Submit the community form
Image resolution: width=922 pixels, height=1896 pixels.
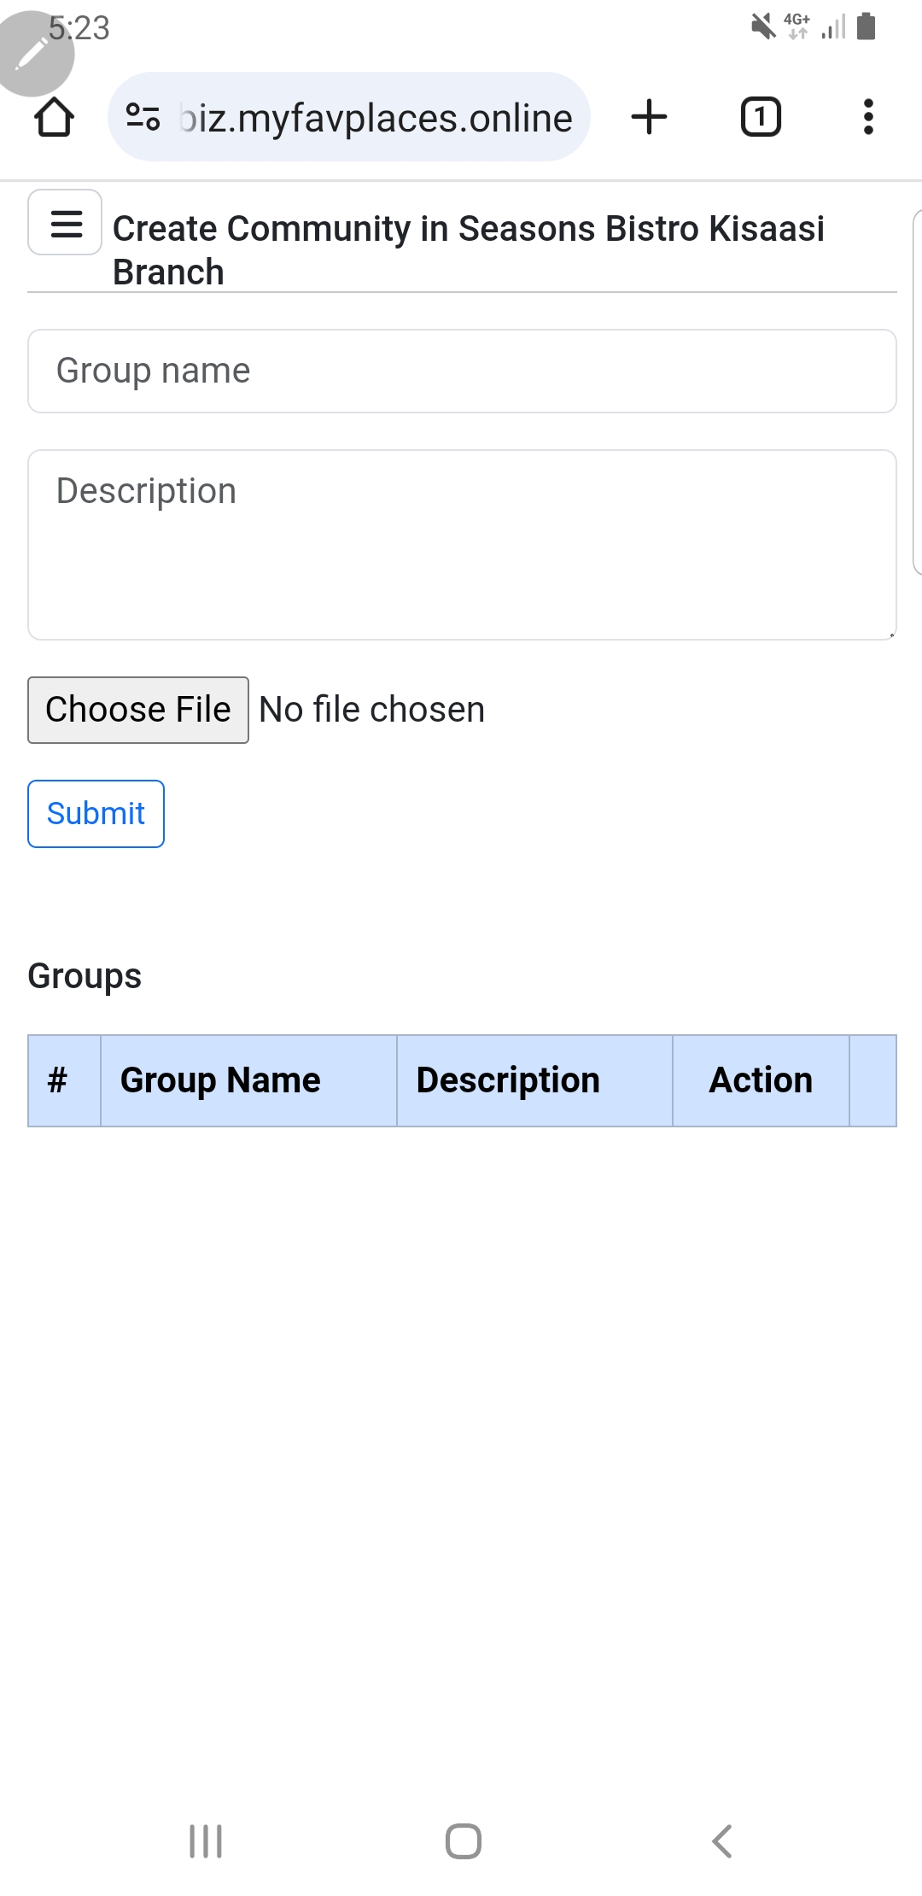(96, 814)
